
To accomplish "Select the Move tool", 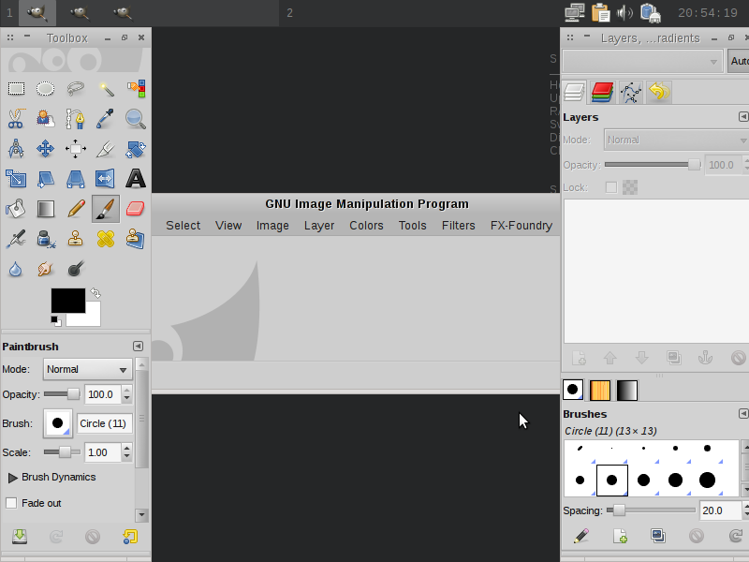I will click(45, 149).
